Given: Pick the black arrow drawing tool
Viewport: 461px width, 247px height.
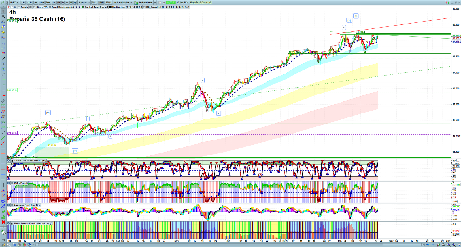Looking at the screenshot, I should (3, 59).
